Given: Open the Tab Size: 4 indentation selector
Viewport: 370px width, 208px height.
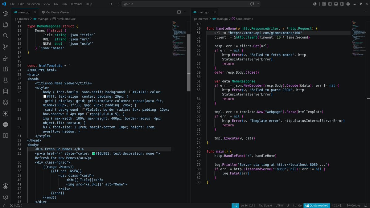Looking at the screenshot, I should coord(265,206).
